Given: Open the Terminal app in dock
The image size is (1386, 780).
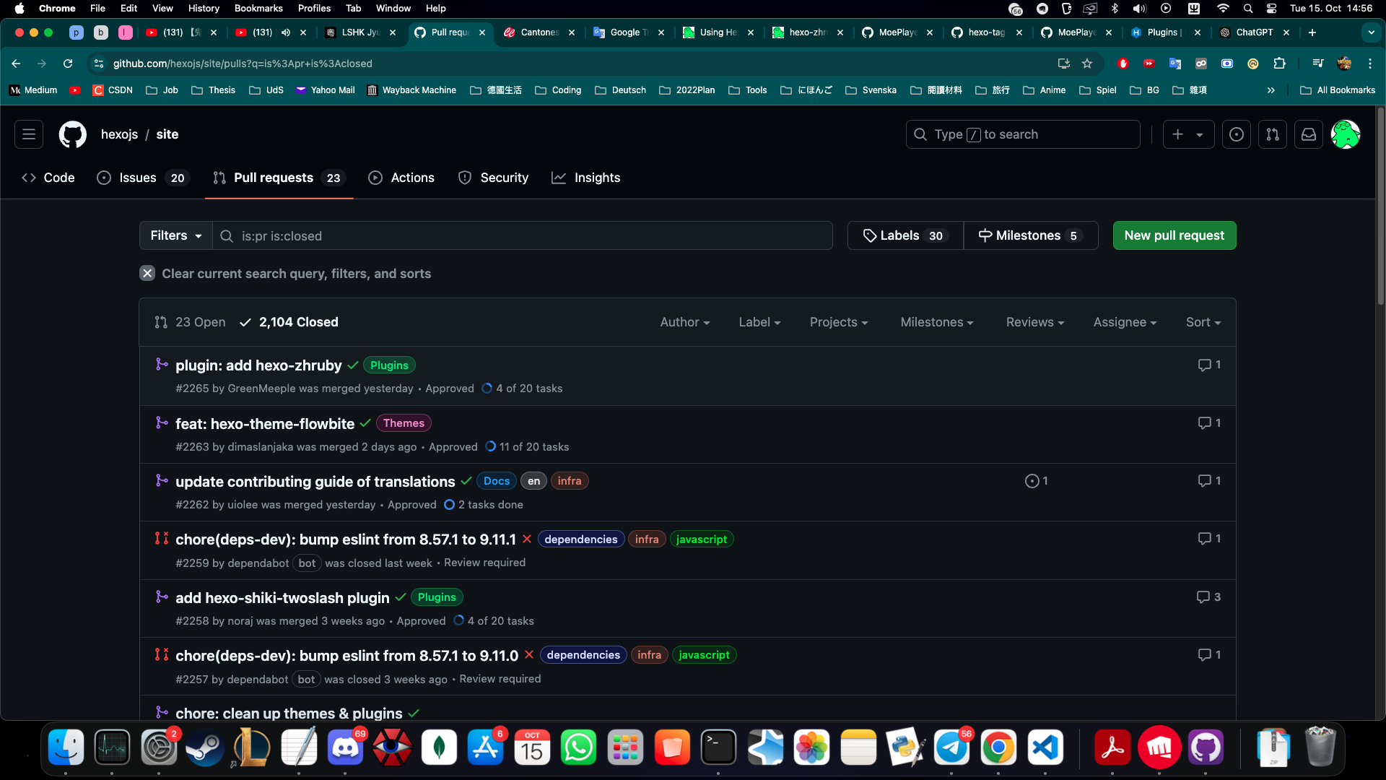Looking at the screenshot, I should point(719,747).
